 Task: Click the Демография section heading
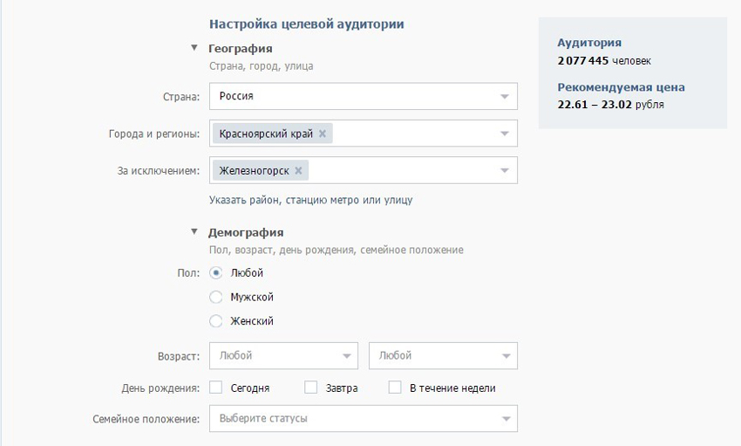[x=245, y=232]
